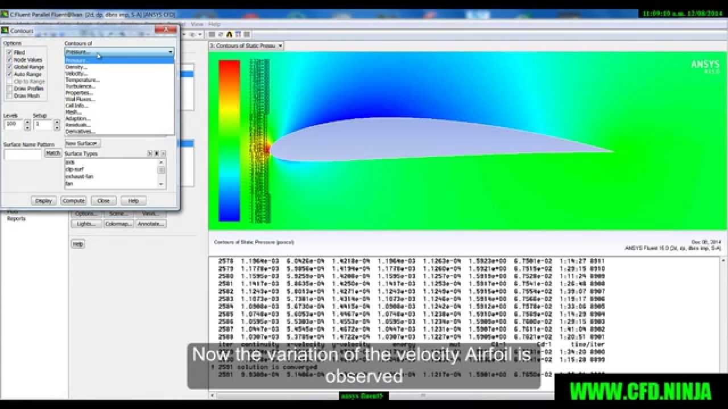Click the first gray icon after the toolbar divider
The width and height of the screenshot is (728, 409).
click(x=212, y=34)
